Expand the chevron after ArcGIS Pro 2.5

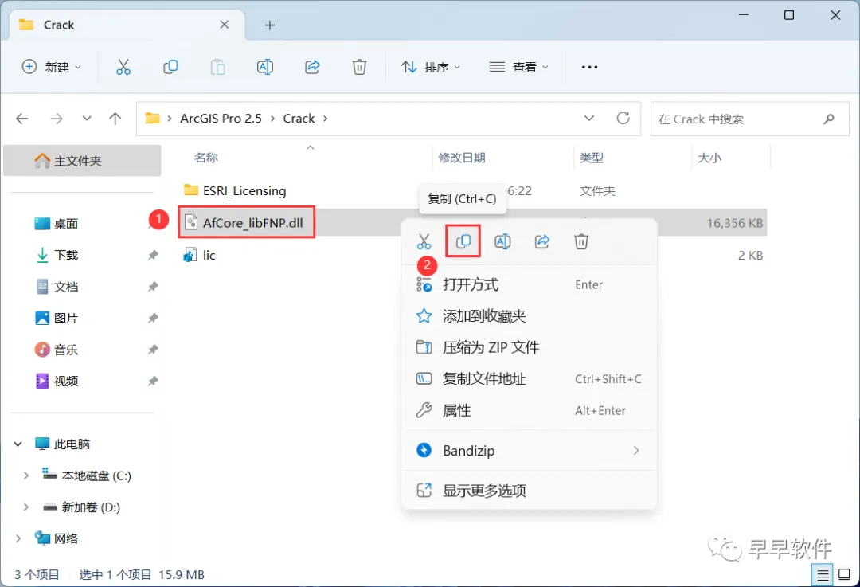[x=272, y=119]
